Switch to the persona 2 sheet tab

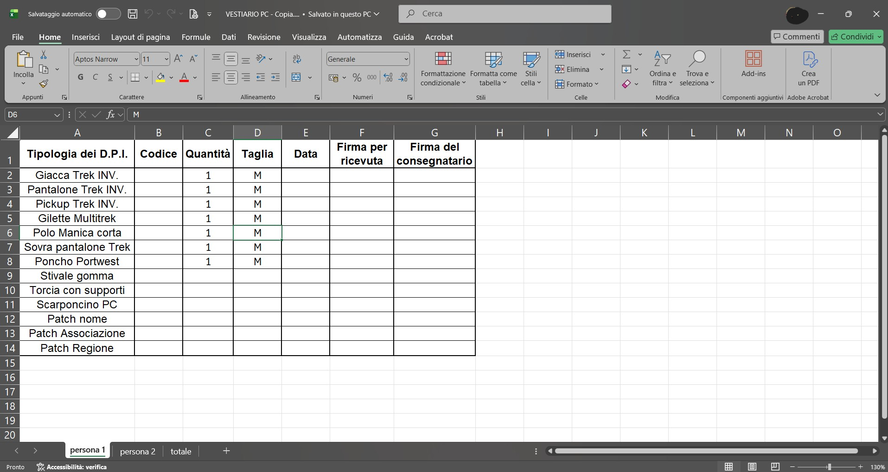click(x=138, y=451)
